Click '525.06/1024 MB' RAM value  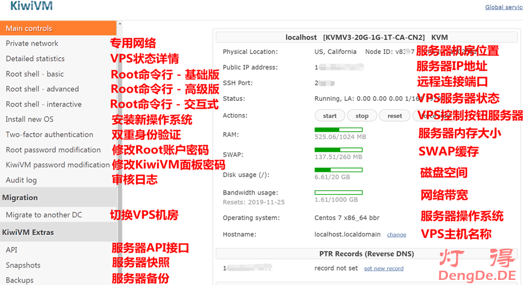point(340,137)
